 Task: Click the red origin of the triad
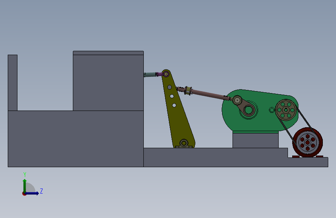24,194
